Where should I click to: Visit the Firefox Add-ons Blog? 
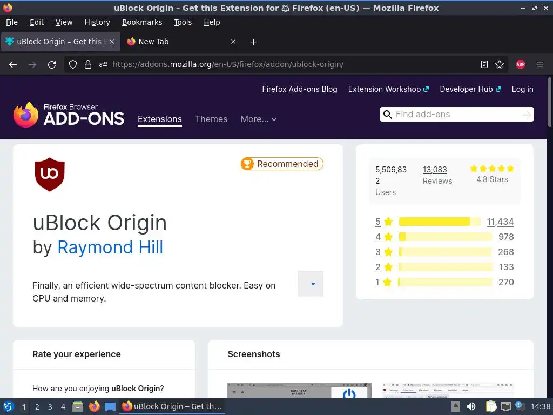[299, 89]
